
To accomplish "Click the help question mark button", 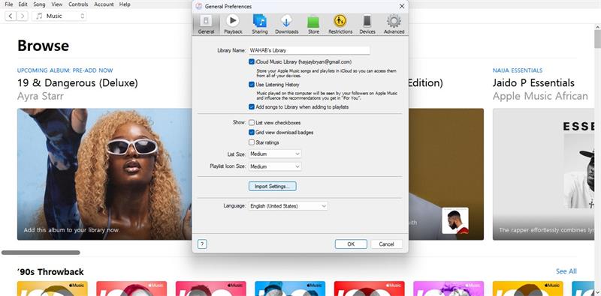I will 202,244.
